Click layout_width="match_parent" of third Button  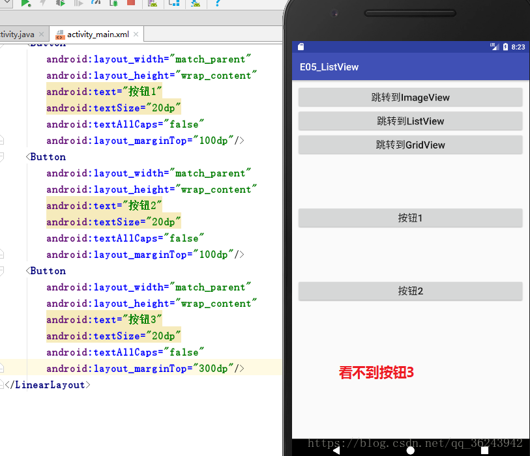point(149,287)
